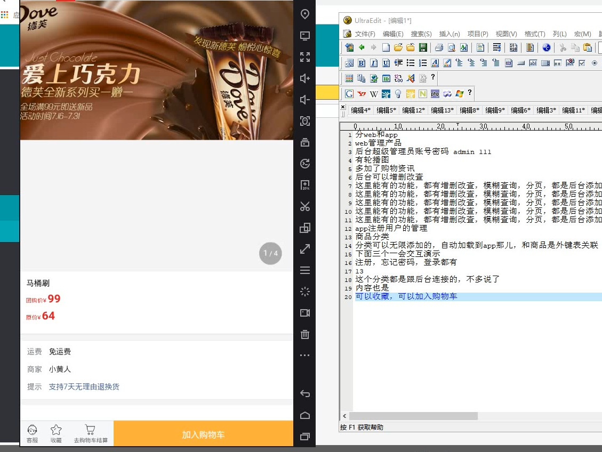
Task: Click emulator location pin icon
Action: pos(305,14)
